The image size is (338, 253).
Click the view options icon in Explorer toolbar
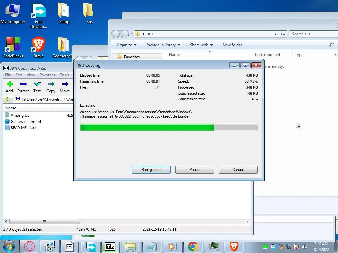(x=331, y=45)
